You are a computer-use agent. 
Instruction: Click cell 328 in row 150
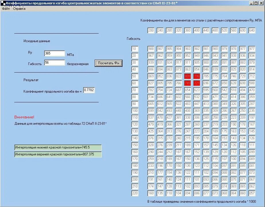click(151, 145)
